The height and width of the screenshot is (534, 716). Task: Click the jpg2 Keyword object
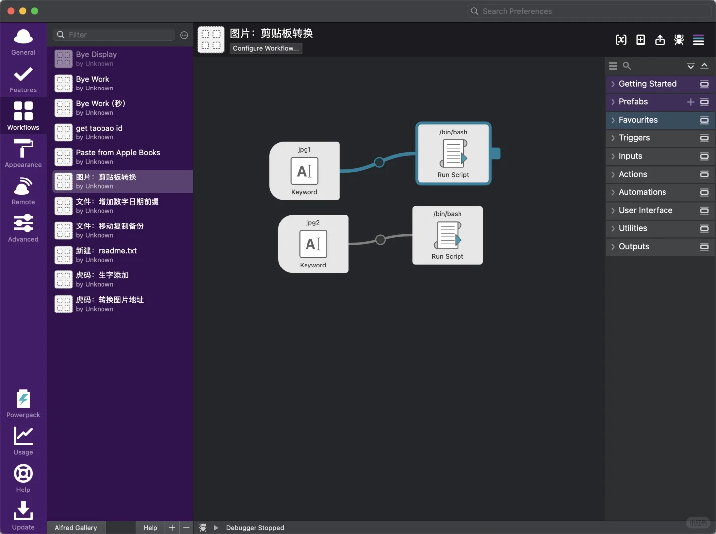[313, 244]
